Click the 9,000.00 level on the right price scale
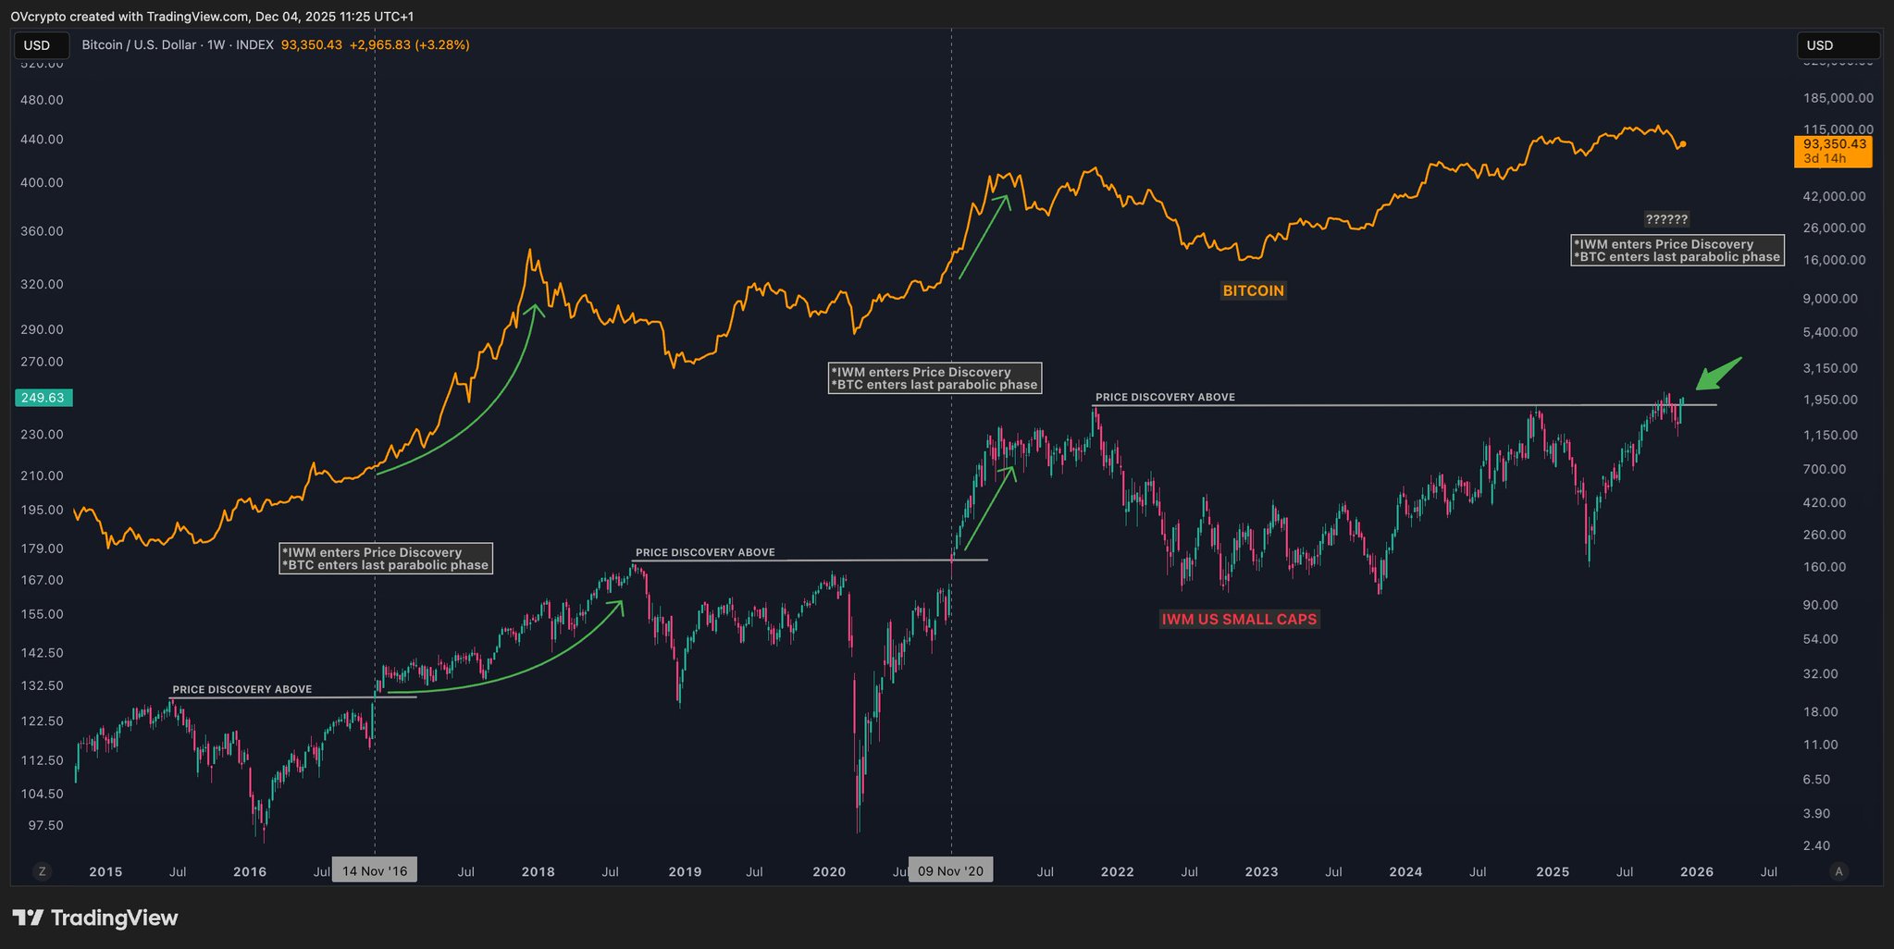Image resolution: width=1894 pixels, height=949 pixels. coord(1830,299)
